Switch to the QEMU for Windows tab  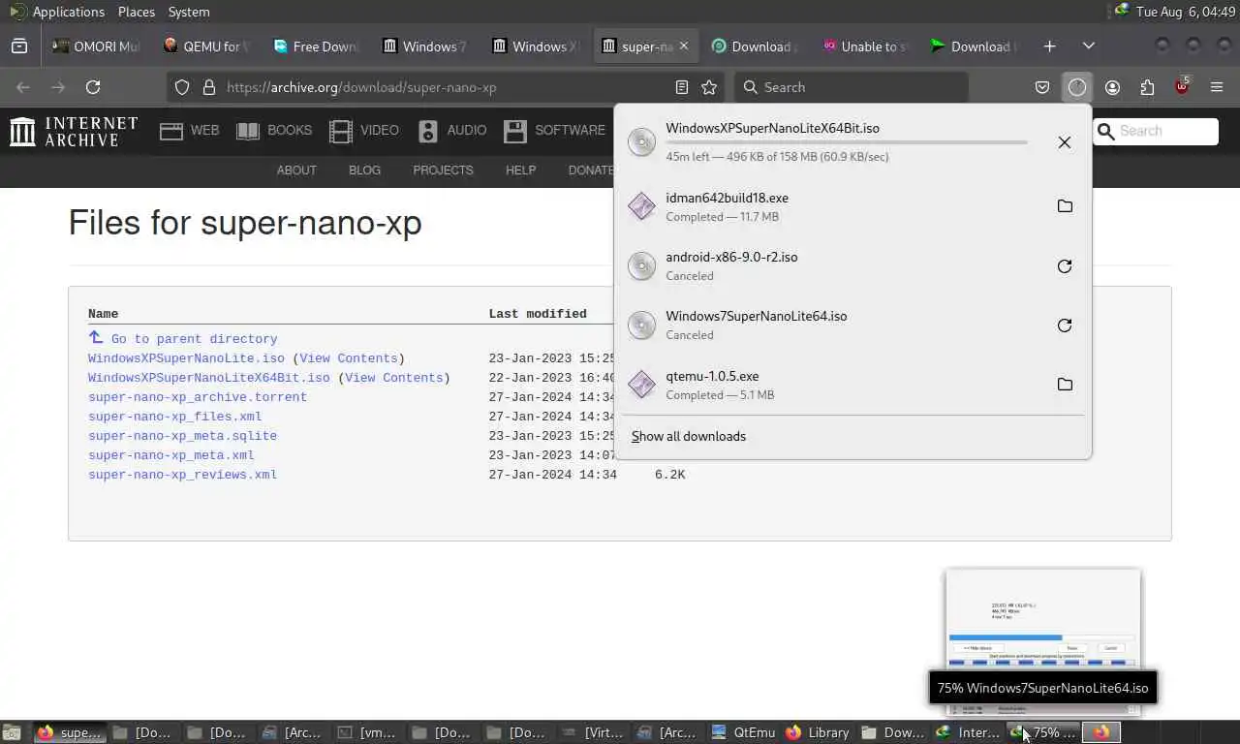click(x=206, y=46)
